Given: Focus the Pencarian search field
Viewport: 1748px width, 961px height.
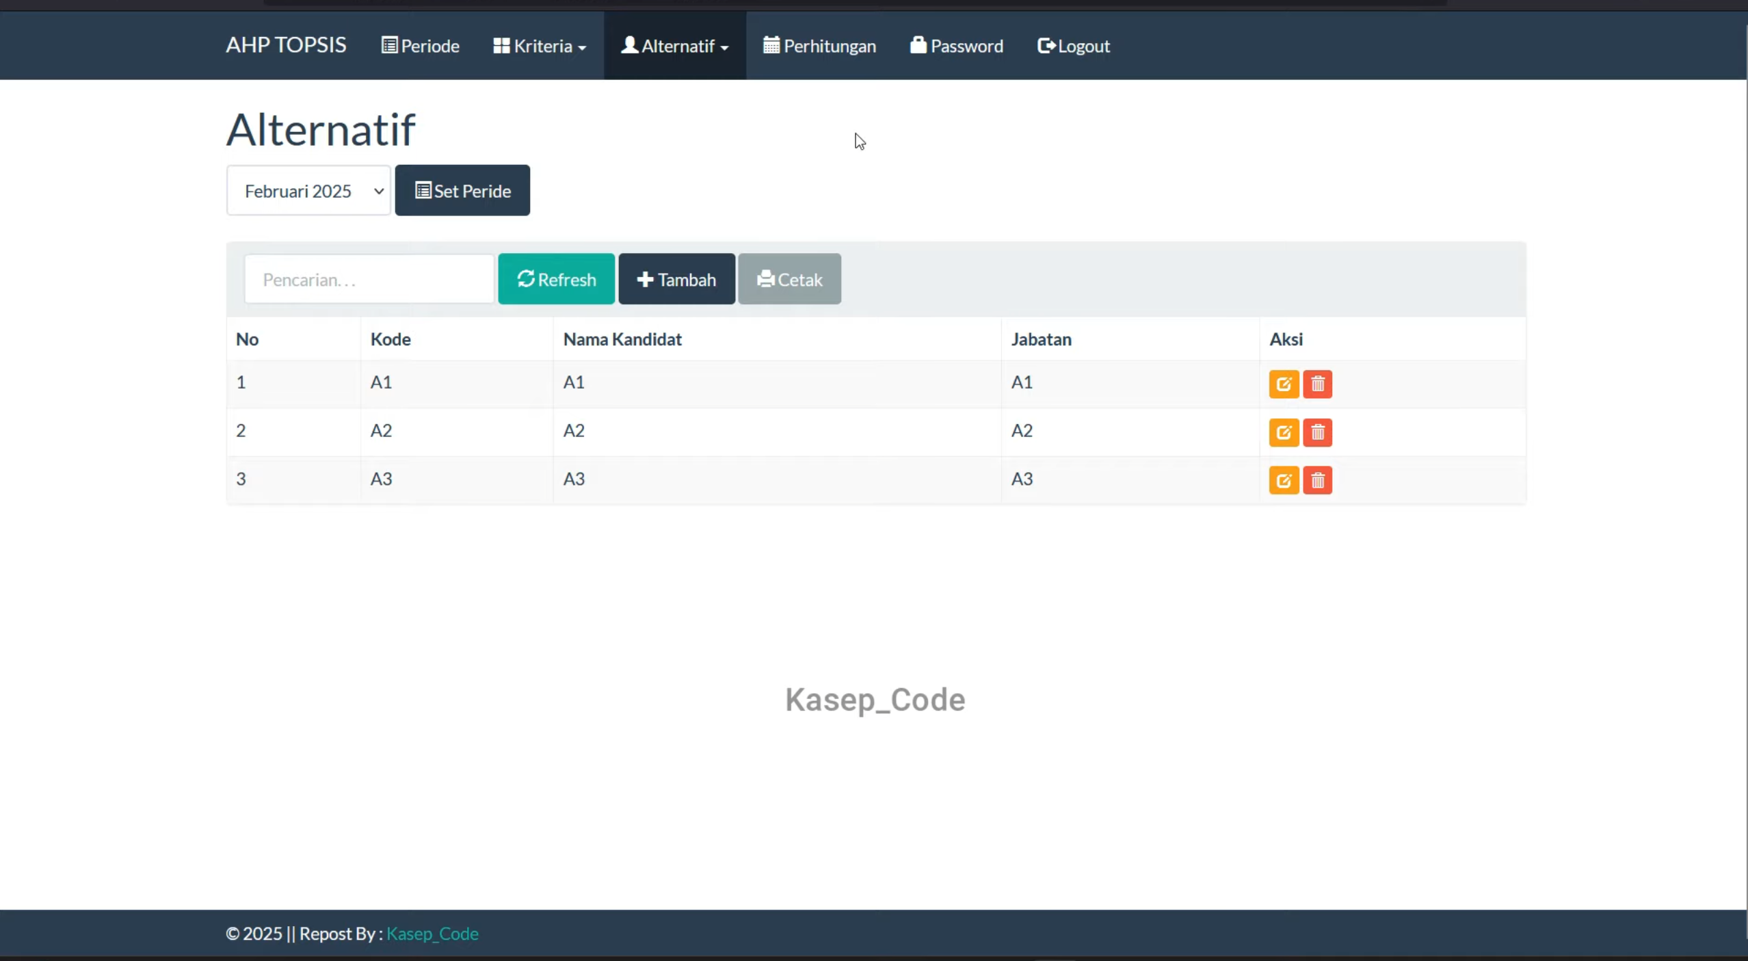Looking at the screenshot, I should click(x=369, y=279).
